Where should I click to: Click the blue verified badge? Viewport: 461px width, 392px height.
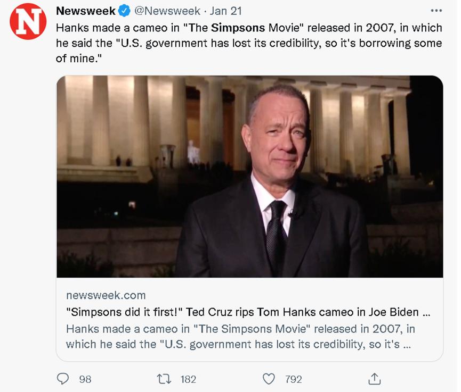click(x=124, y=11)
